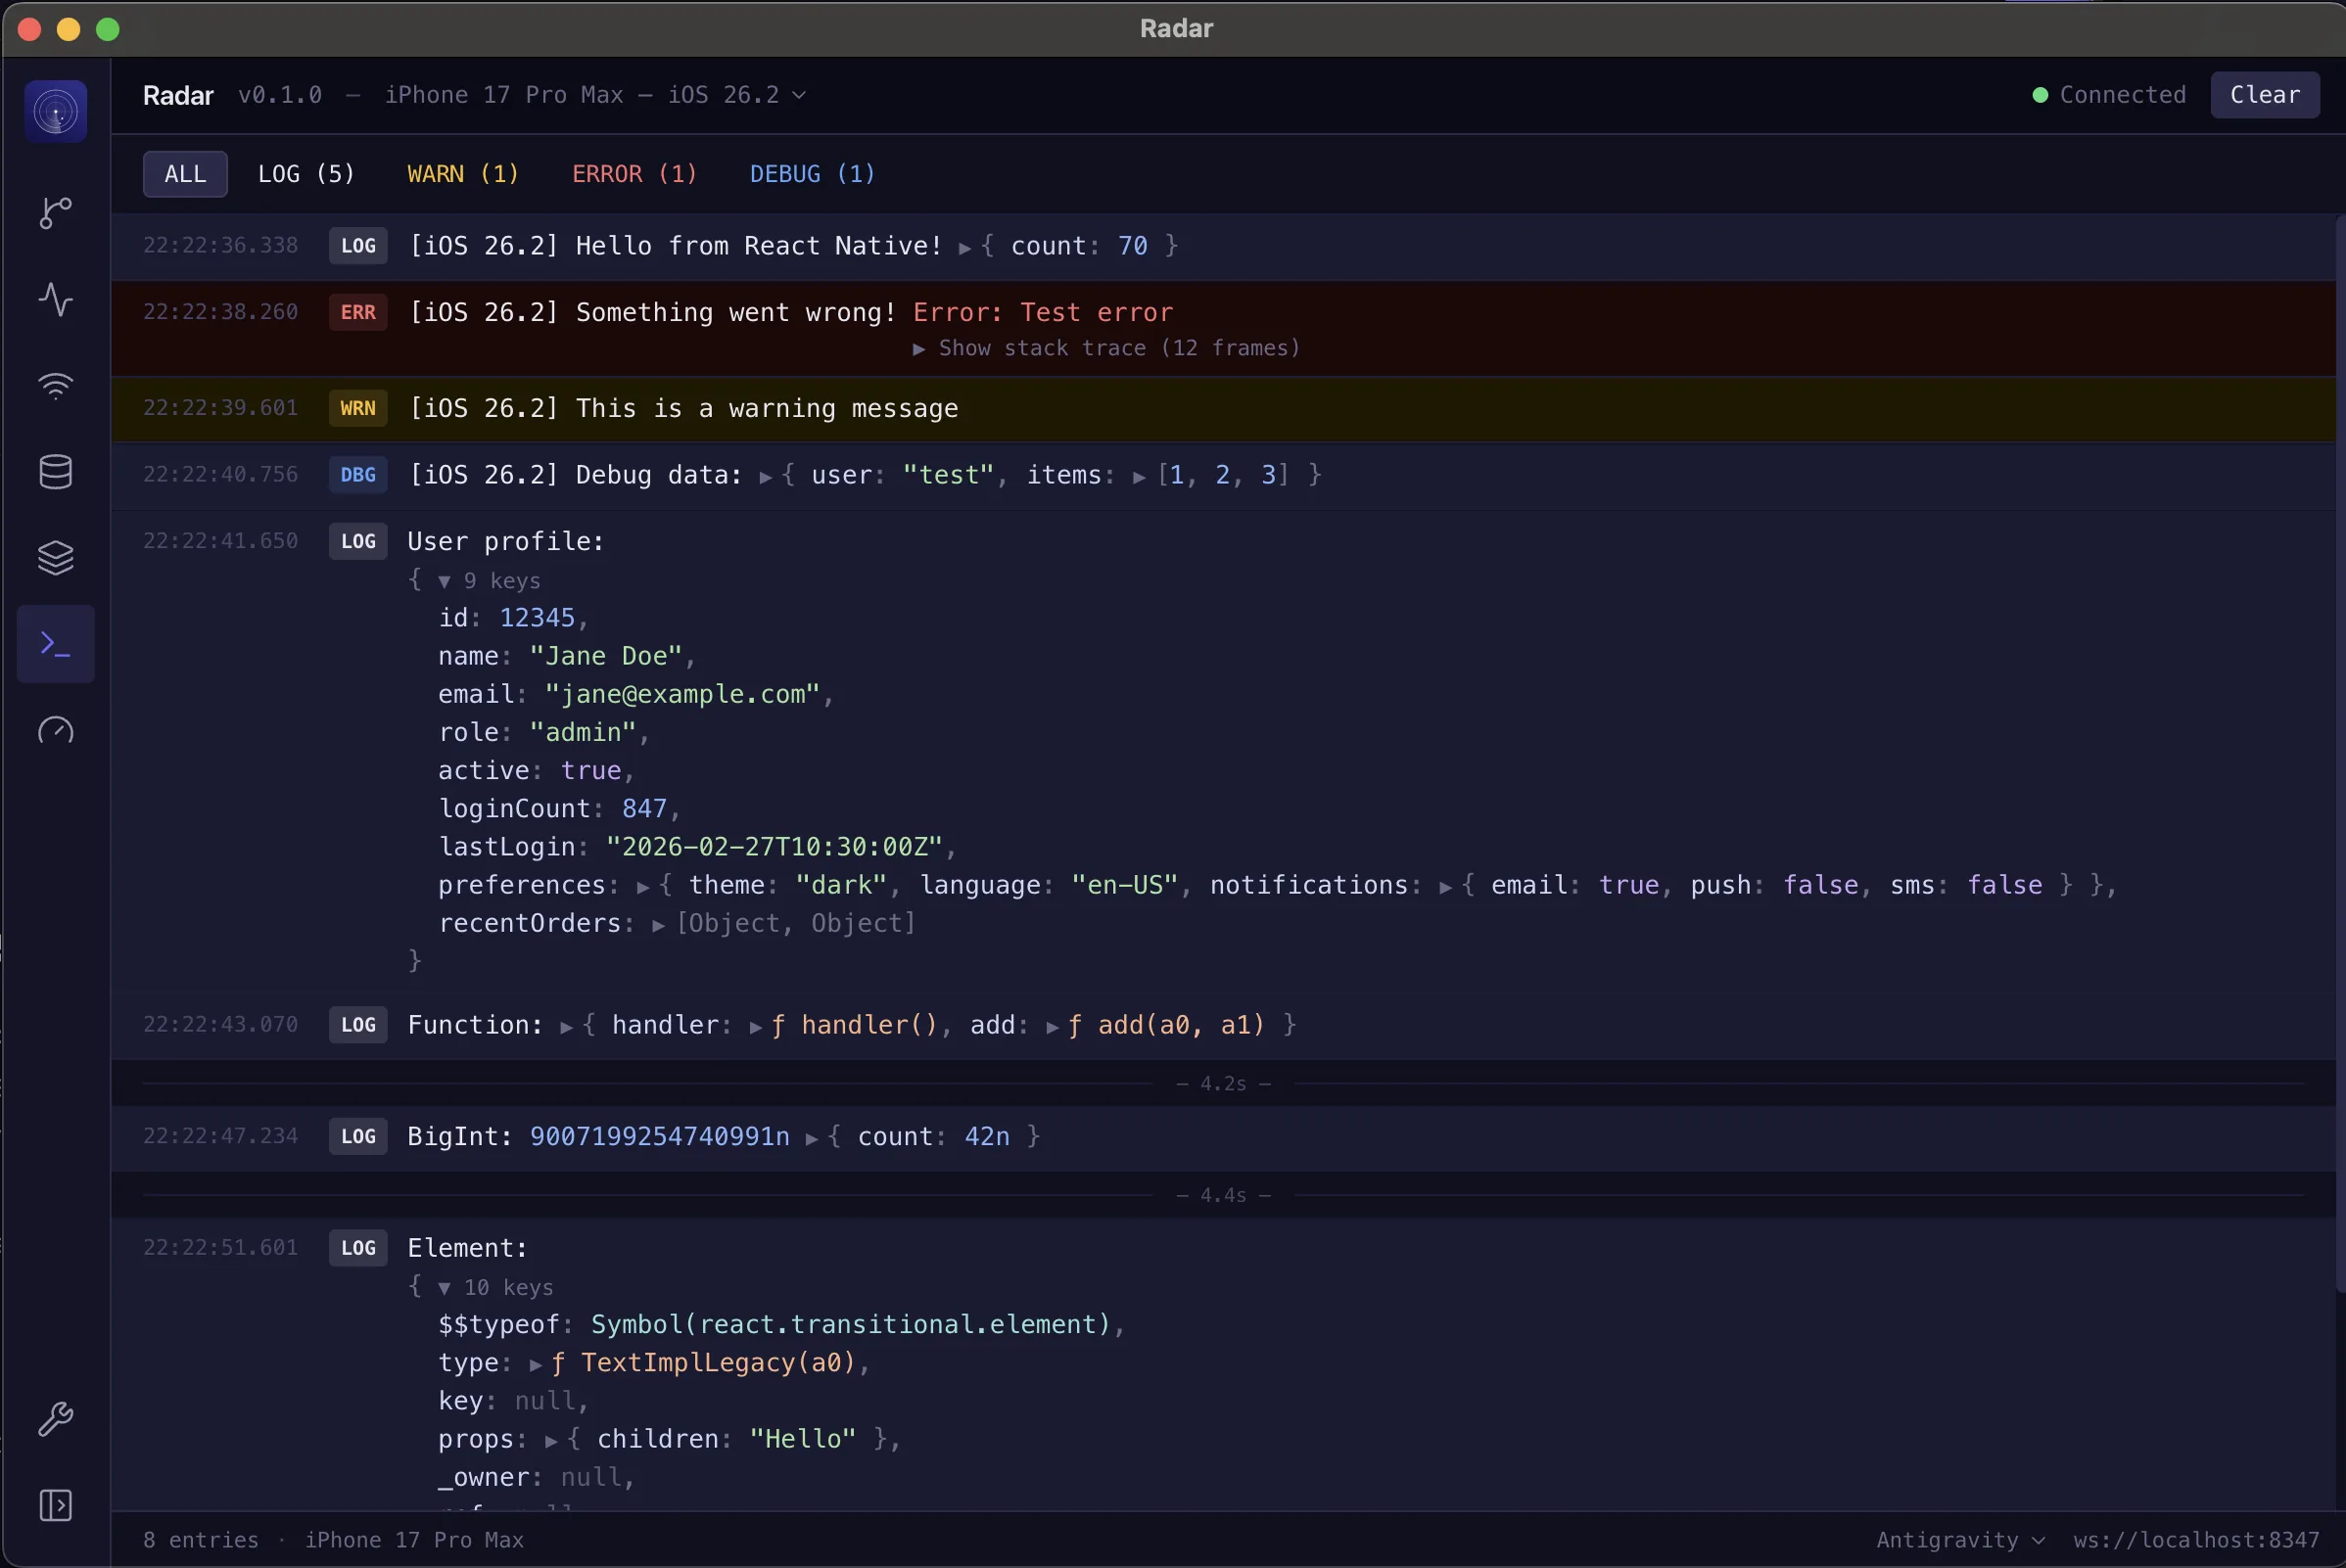Click timestamp 22:22:47.234

(220, 1136)
